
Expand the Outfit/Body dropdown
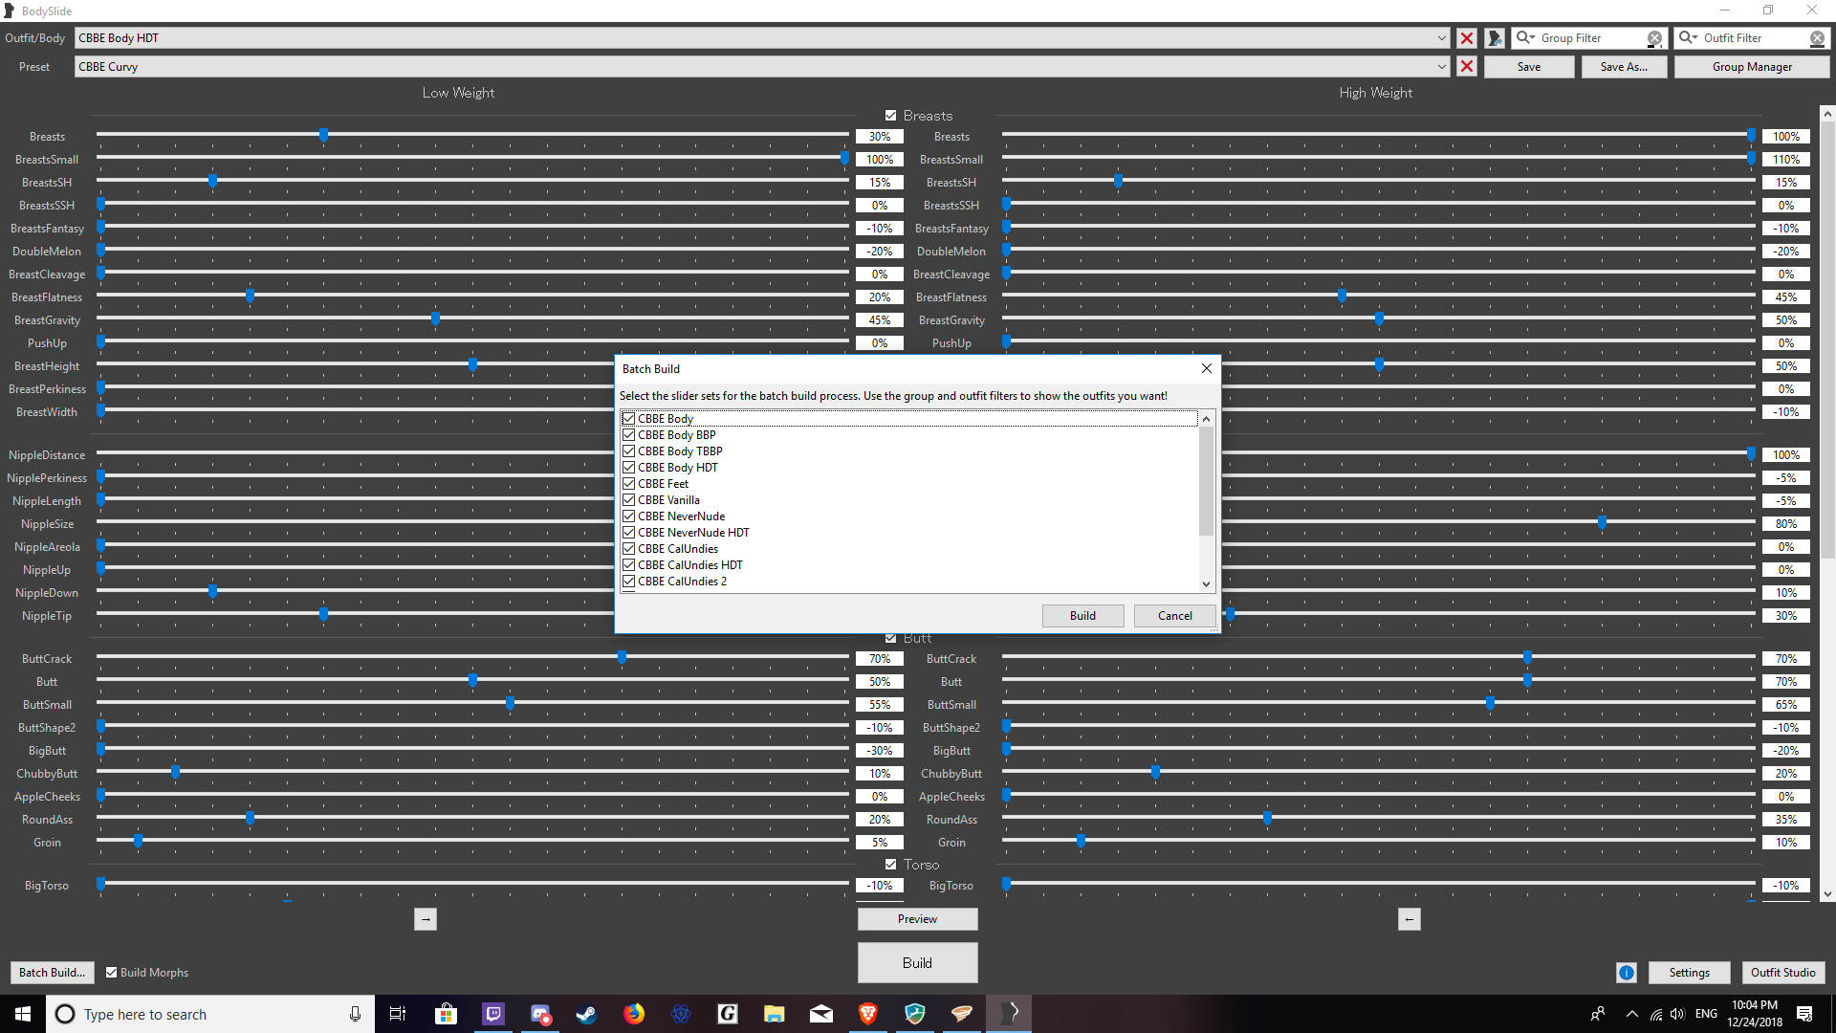[1441, 38]
